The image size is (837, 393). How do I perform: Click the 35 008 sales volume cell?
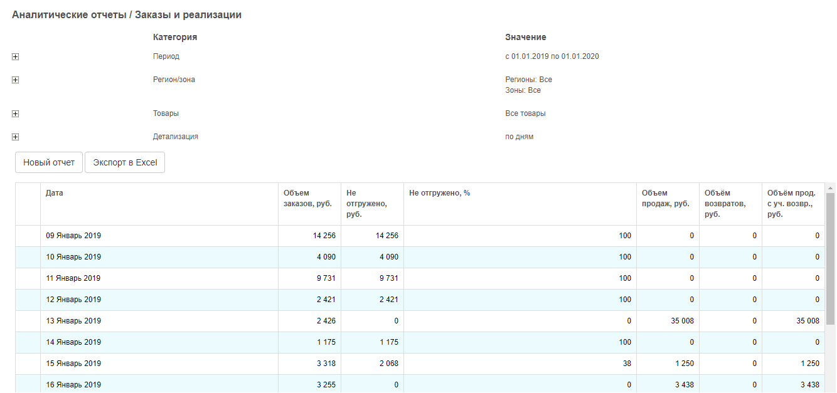[681, 321]
